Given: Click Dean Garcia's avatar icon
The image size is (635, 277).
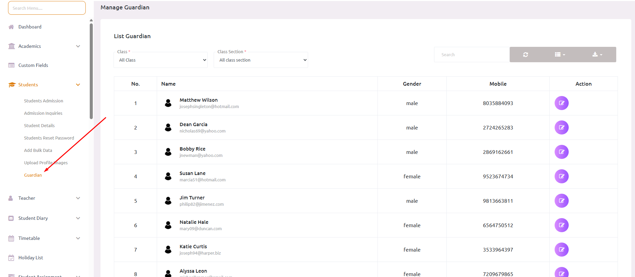Looking at the screenshot, I should coord(168,127).
